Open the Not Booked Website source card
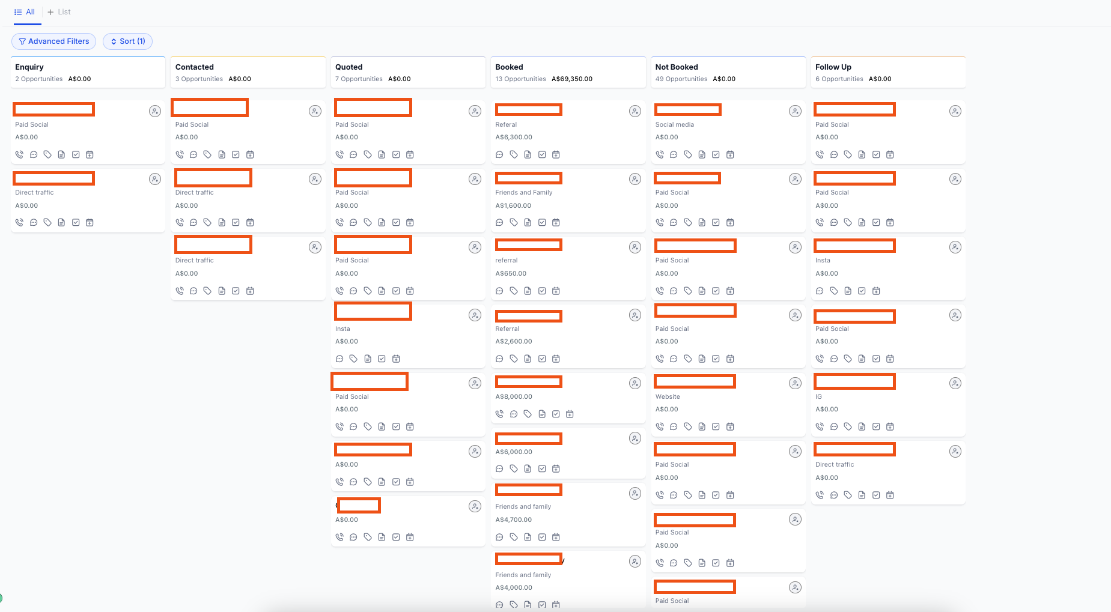This screenshot has width=1111, height=612. pyautogui.click(x=728, y=404)
